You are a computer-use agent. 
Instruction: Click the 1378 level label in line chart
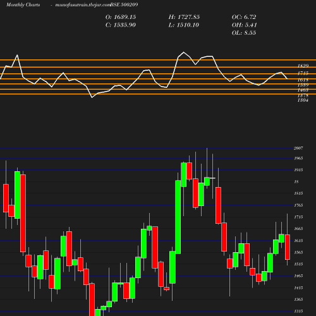point(303,95)
